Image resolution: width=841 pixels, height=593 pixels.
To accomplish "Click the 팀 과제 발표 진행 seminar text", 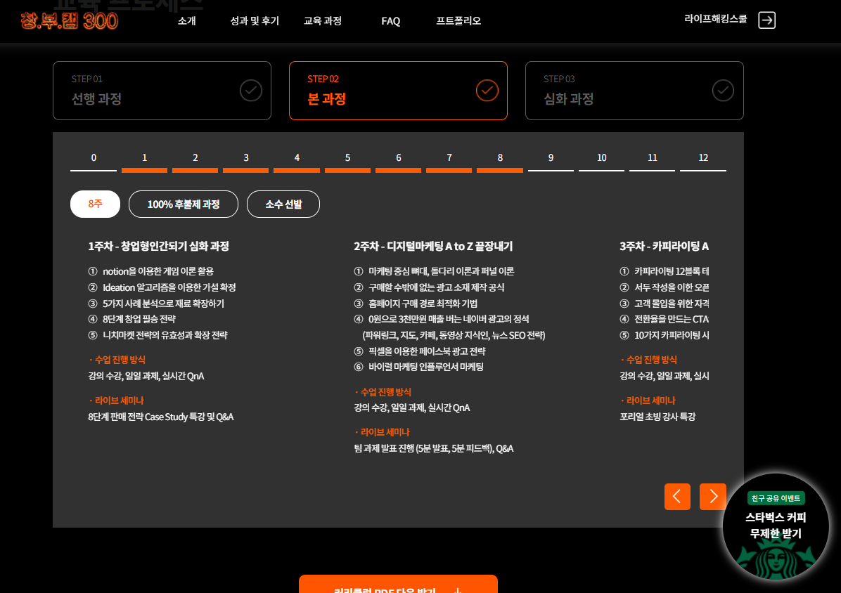I will 433,449.
